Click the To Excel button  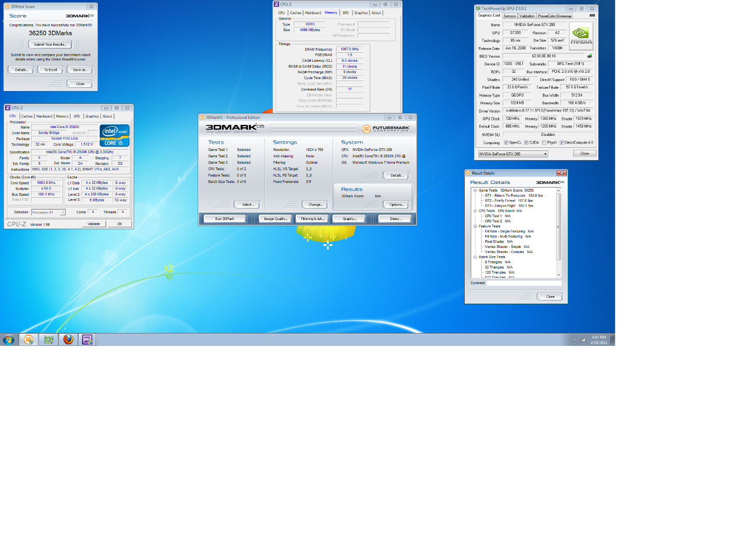pos(50,70)
